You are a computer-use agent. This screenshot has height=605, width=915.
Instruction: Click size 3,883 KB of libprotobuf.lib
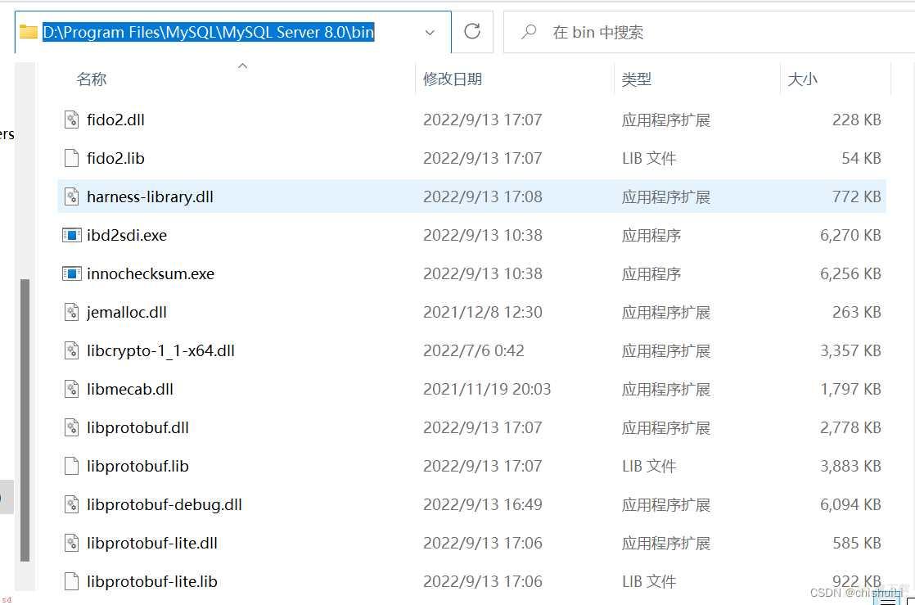[x=851, y=467]
